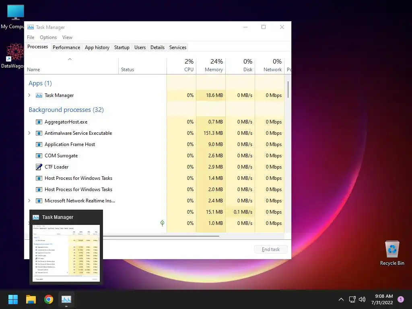The image size is (412, 309).
Task: Select the Application Frame Host row name
Action: 70,144
